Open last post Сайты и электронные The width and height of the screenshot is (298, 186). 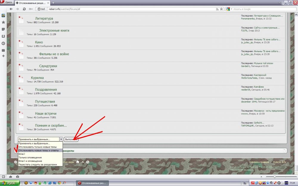(267, 28)
